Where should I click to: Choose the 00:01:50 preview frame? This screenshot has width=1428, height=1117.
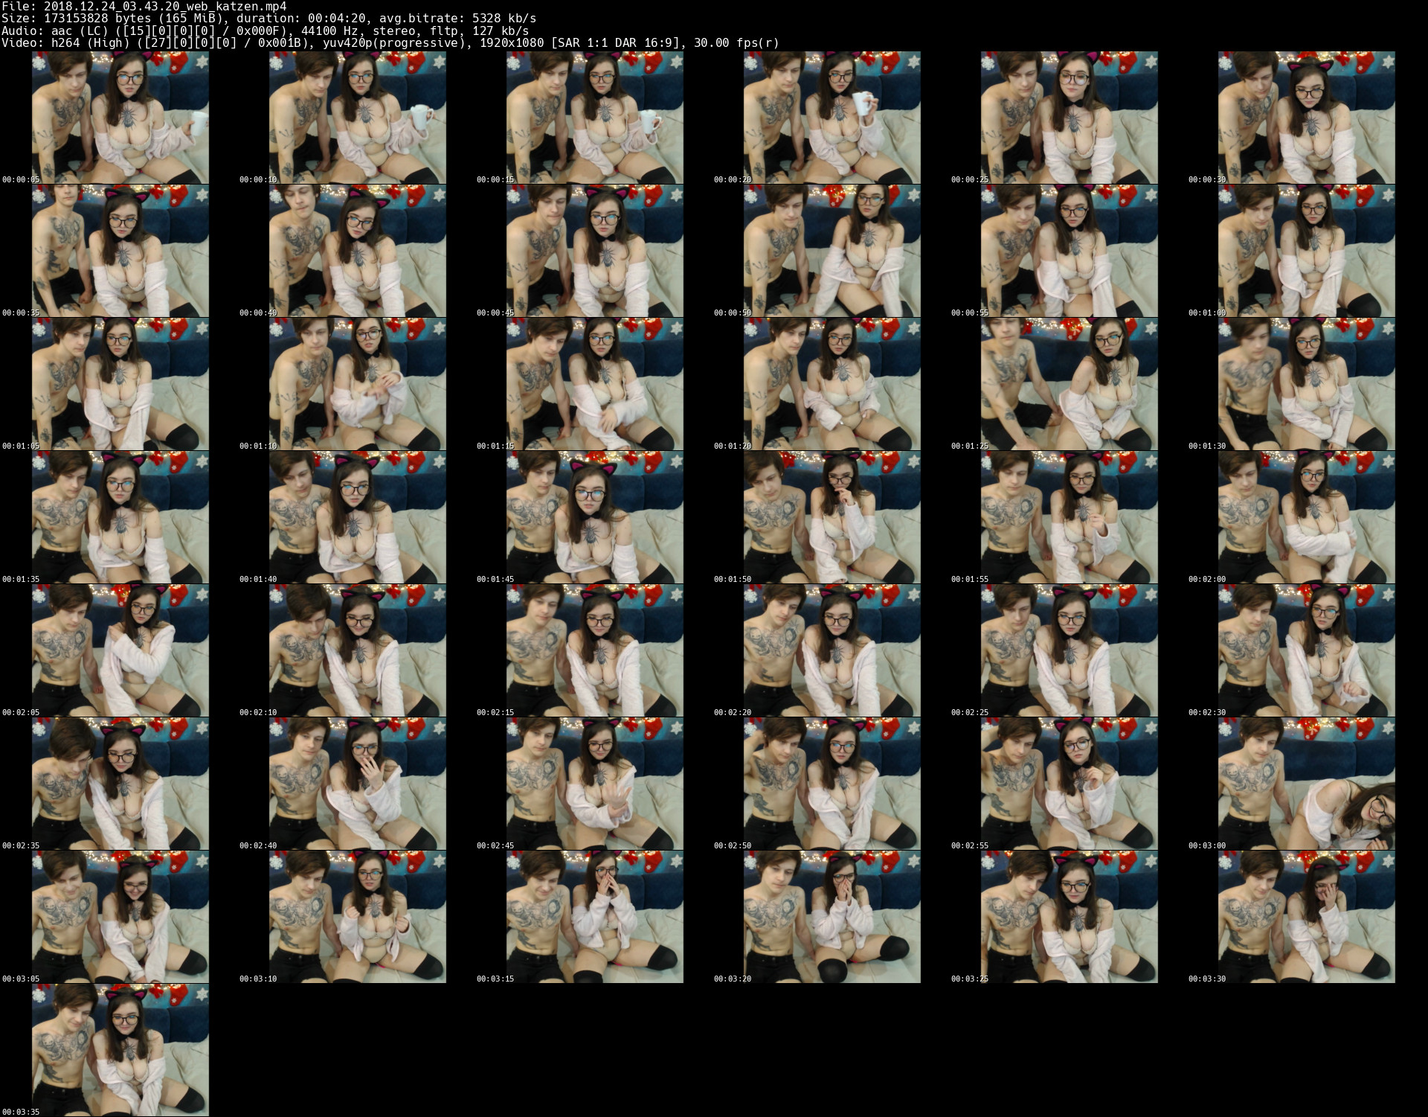[832, 517]
